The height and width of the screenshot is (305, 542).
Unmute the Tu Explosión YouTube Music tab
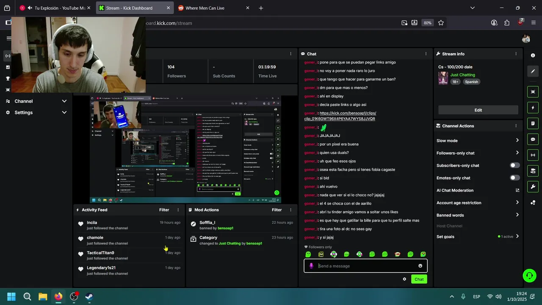coord(30,8)
